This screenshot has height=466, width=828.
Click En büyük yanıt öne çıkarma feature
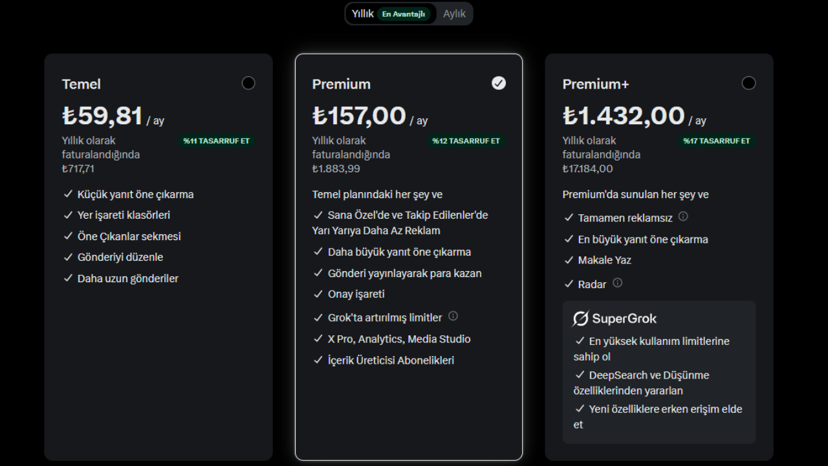pyautogui.click(x=643, y=239)
